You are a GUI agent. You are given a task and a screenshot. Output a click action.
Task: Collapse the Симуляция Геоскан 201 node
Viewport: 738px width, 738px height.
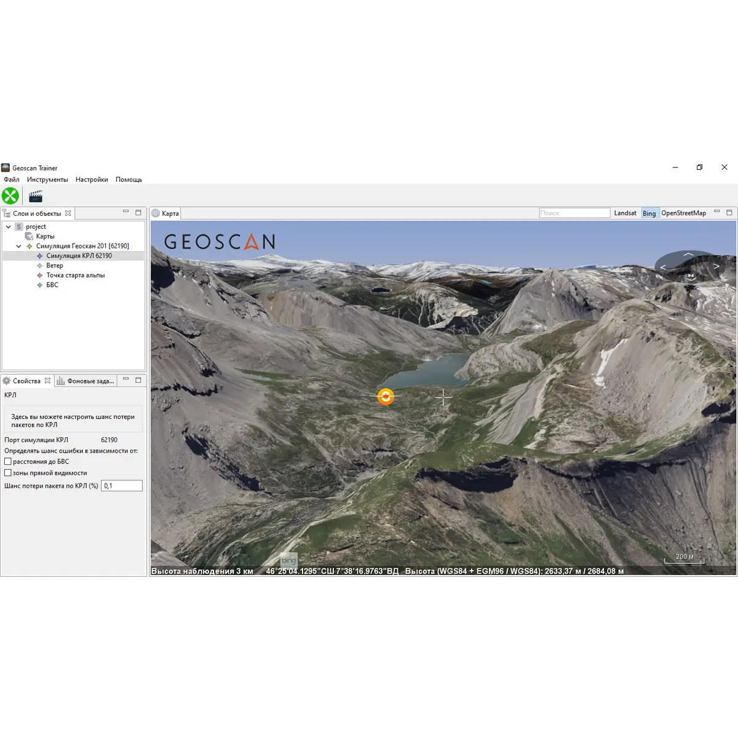pyautogui.click(x=18, y=246)
